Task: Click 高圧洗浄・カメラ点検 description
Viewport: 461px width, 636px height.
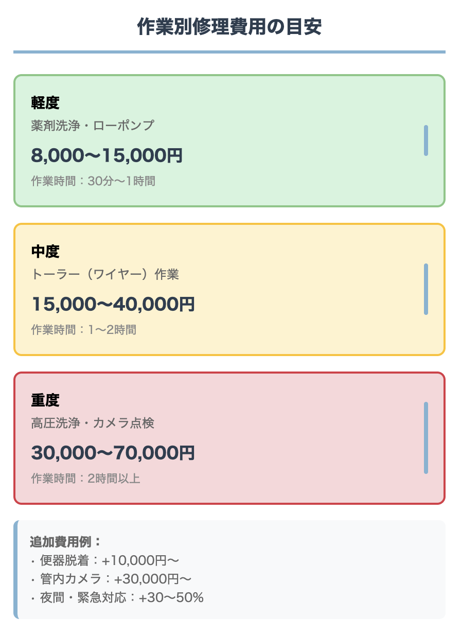Action: coord(93,423)
